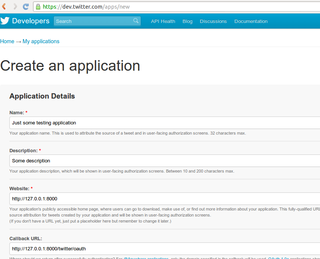The width and height of the screenshot is (320, 259).
Task: Click the Twitter bird logo
Action: coord(5,21)
